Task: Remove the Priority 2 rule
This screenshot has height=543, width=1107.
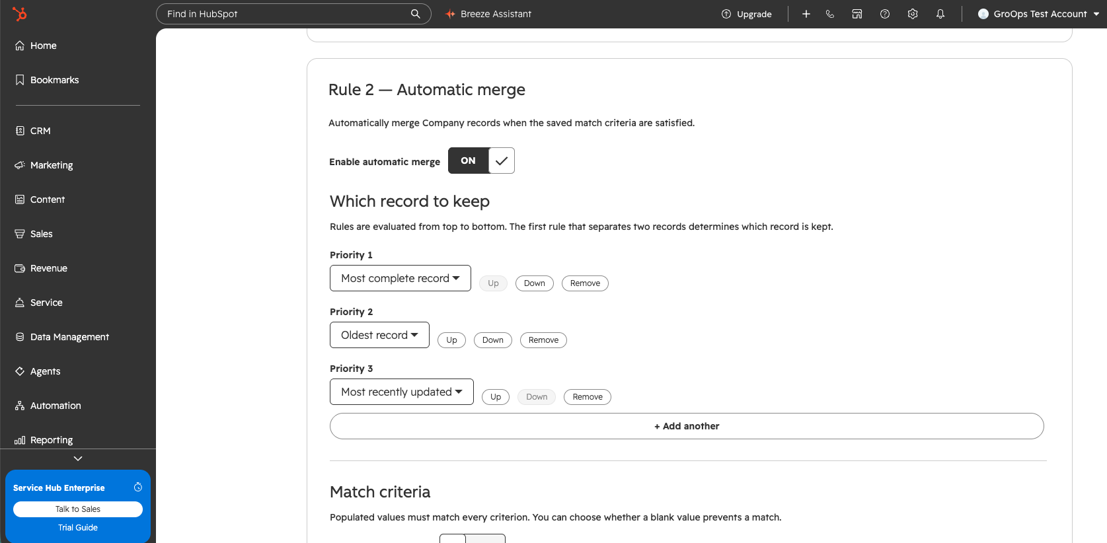Action: (543, 340)
